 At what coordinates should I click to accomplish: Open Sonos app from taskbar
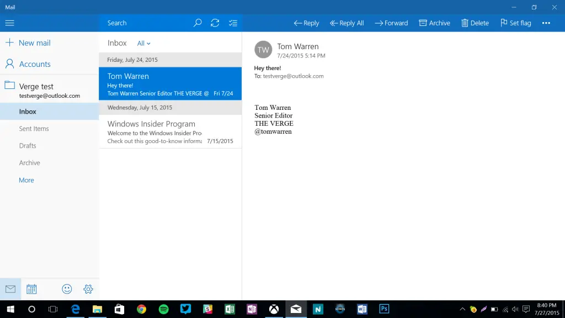tap(340, 309)
